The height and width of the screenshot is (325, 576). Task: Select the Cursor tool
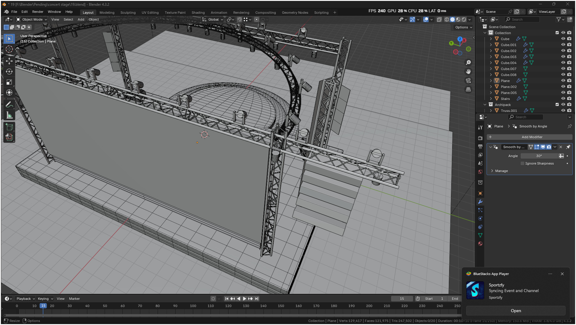[9, 49]
